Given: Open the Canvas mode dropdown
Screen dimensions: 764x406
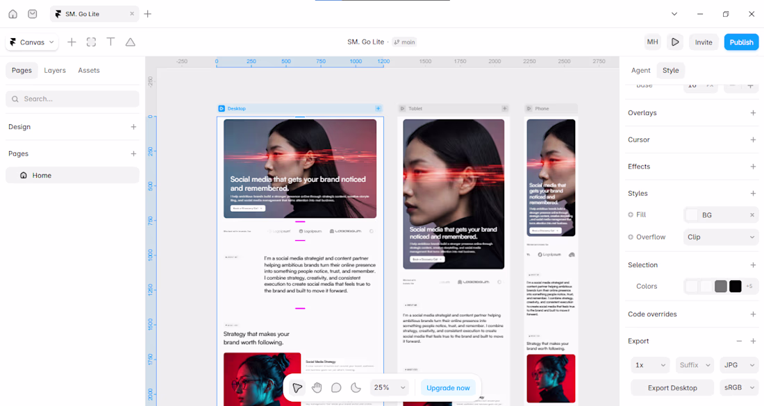Looking at the screenshot, I should coord(32,42).
